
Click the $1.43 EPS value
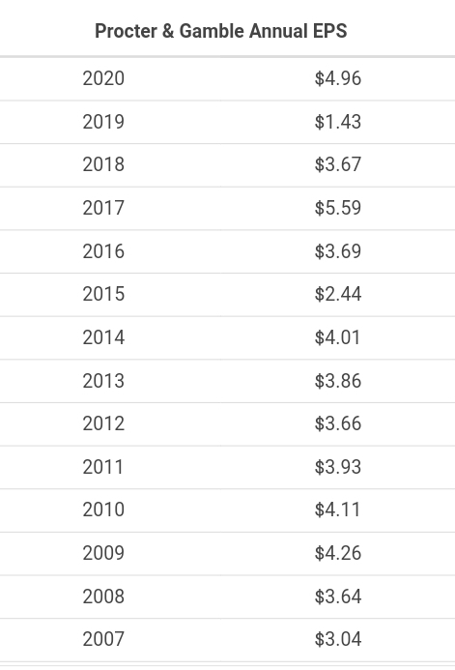pyautogui.click(x=337, y=122)
